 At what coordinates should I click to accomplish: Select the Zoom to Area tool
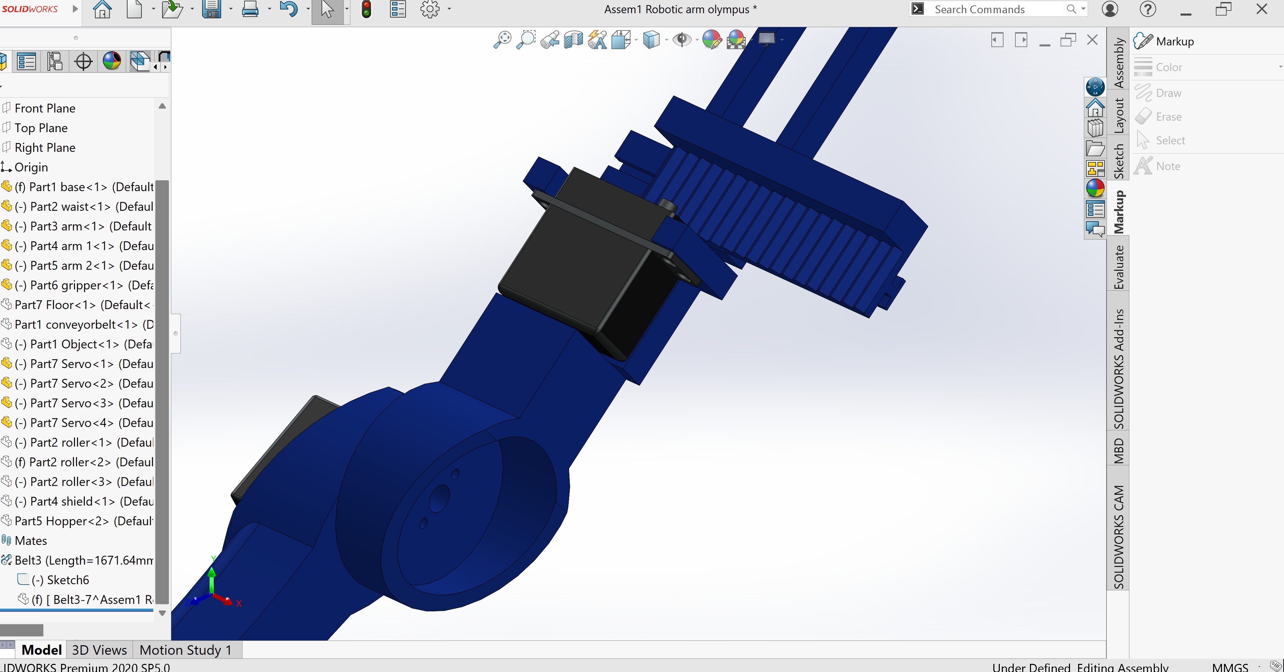[526, 39]
